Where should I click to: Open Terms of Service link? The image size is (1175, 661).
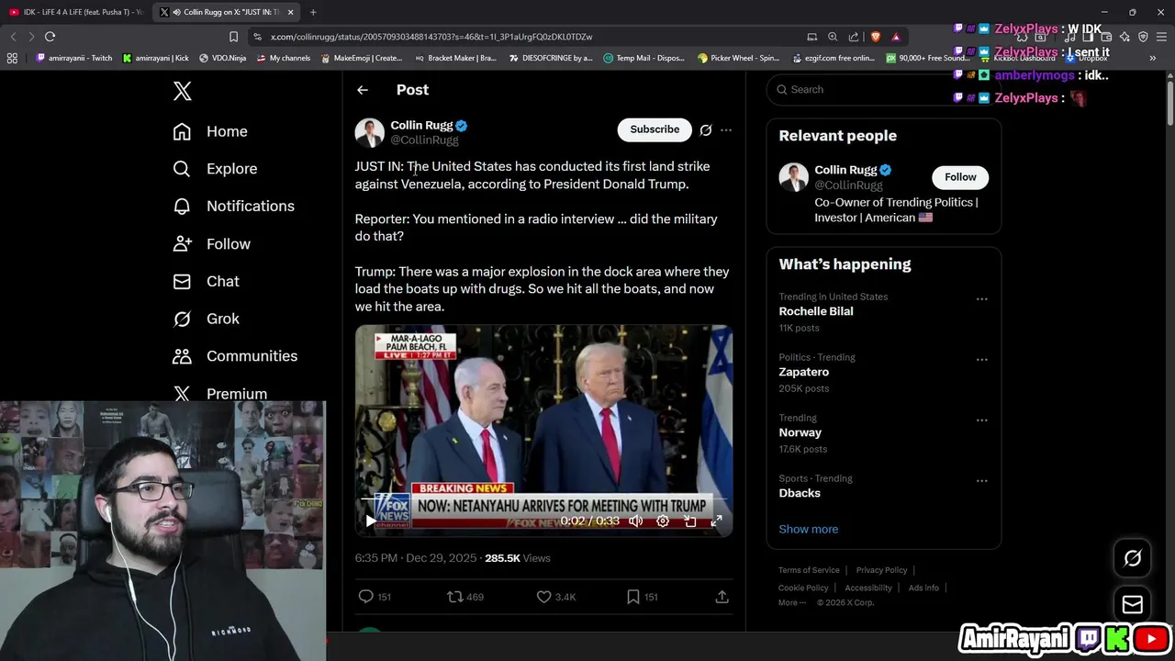point(809,570)
